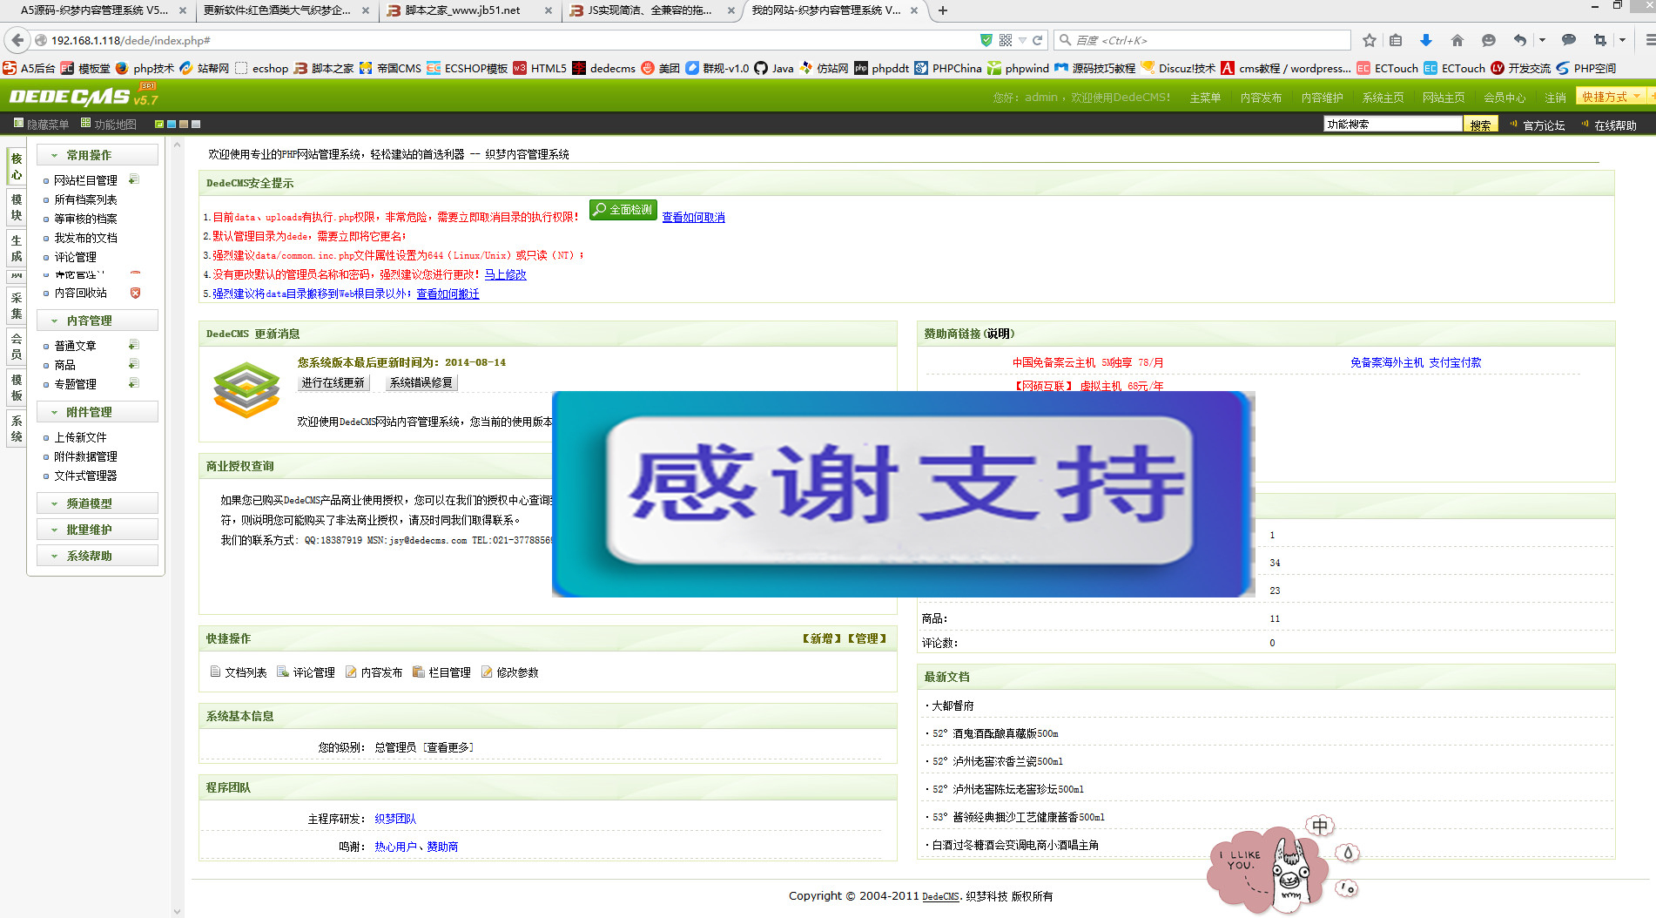Viewport: 1656px width, 918px height.
Task: Open dropdown arrow next to undo icon
Action: (1542, 40)
